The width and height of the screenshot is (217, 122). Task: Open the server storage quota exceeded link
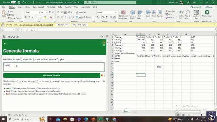tap(36, 25)
